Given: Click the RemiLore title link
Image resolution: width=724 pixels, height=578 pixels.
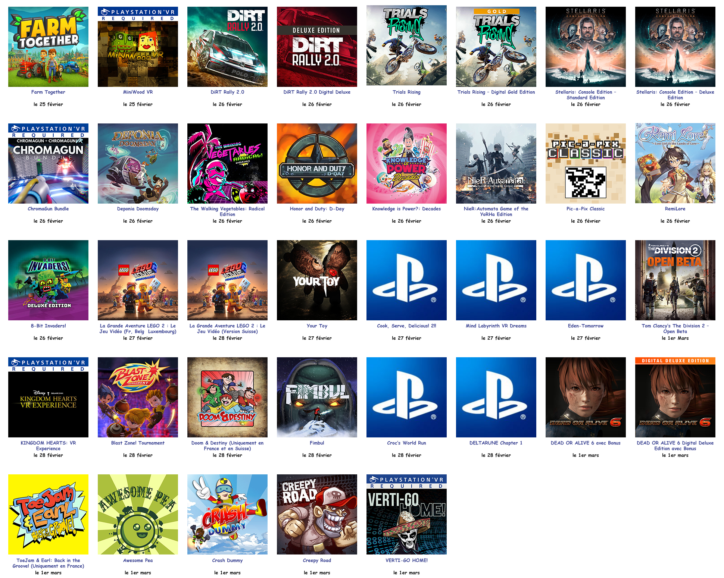Looking at the screenshot, I should point(675,209).
